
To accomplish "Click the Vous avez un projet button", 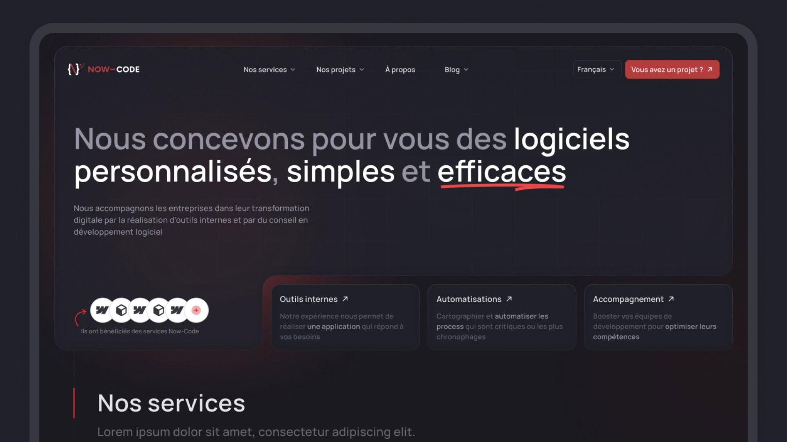I will pos(672,69).
